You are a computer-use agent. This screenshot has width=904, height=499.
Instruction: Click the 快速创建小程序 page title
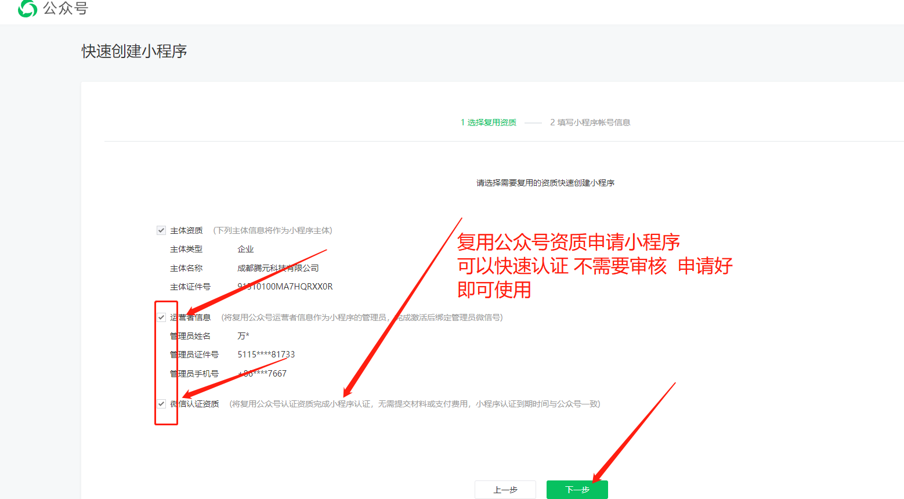[x=135, y=51]
